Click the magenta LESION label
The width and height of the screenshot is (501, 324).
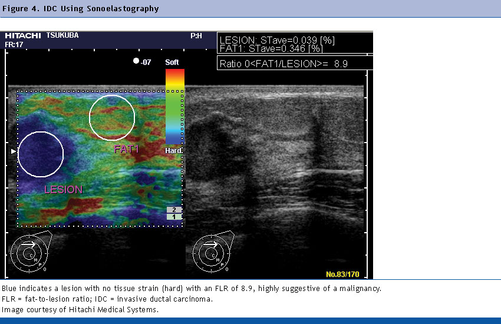pyautogui.click(x=64, y=190)
